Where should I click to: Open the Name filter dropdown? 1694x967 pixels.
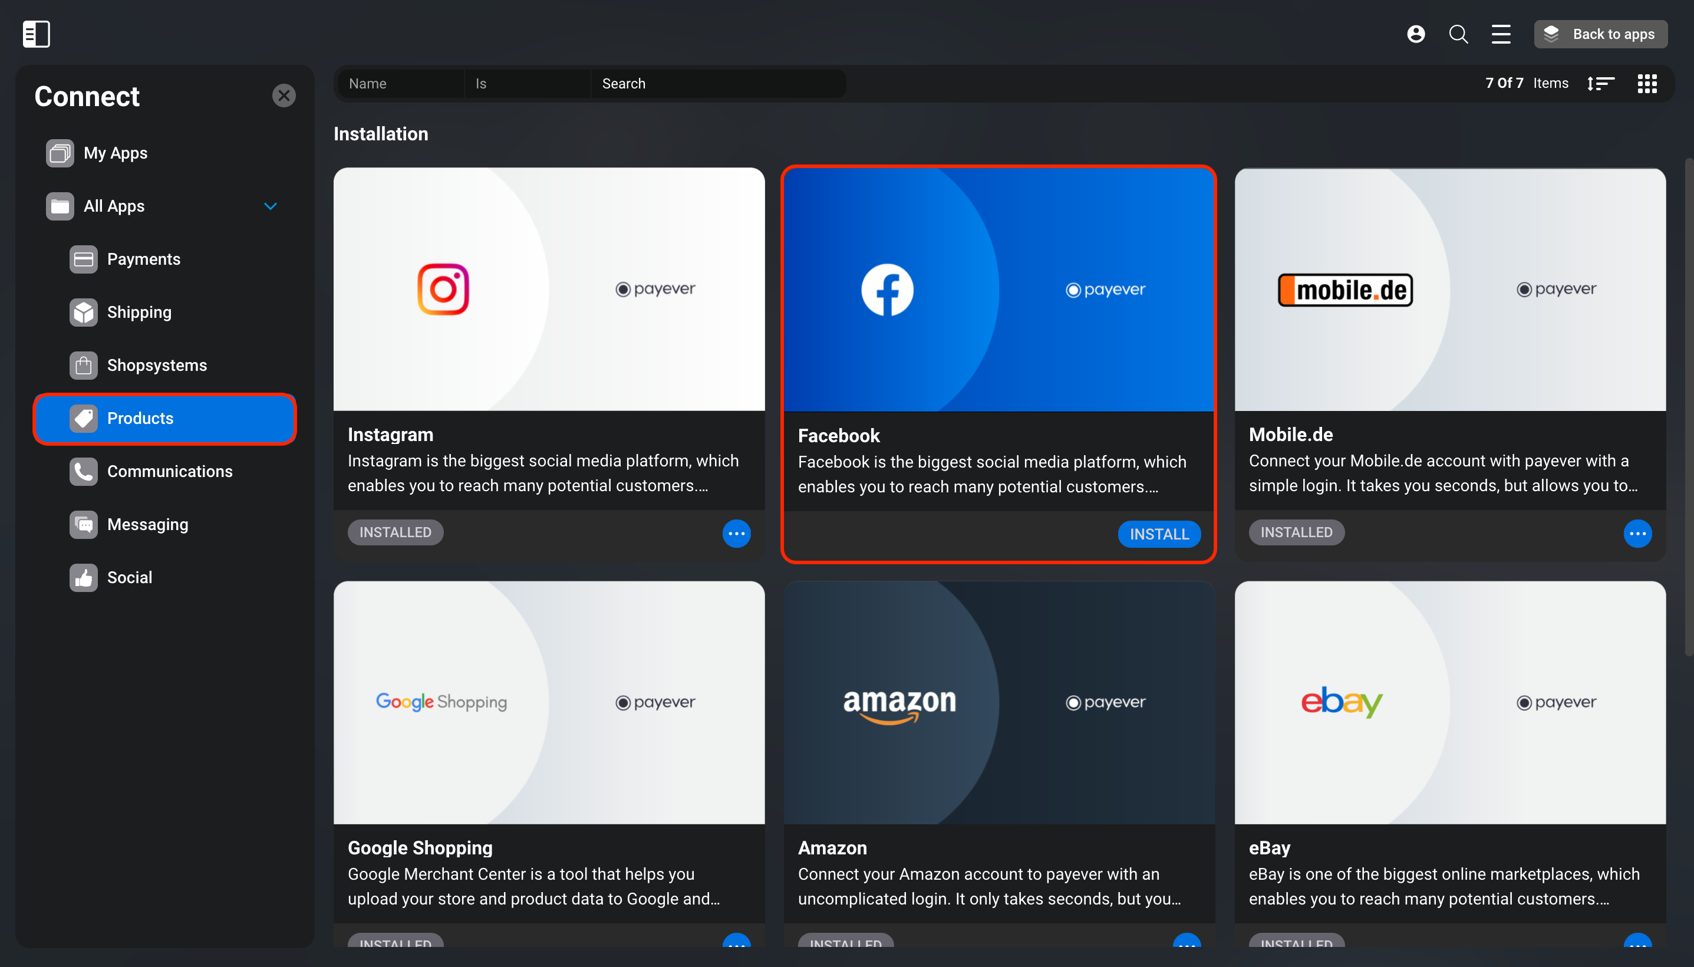tap(401, 84)
